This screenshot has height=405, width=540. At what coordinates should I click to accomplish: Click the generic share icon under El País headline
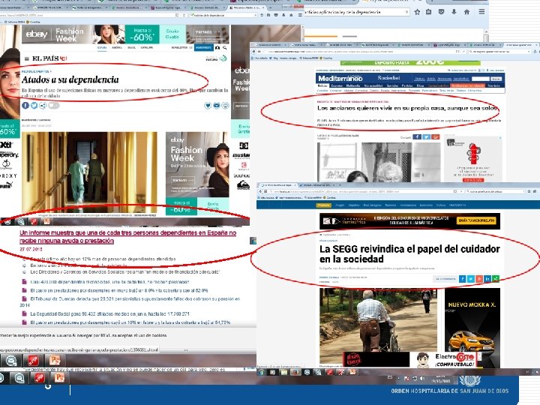[x=43, y=106]
